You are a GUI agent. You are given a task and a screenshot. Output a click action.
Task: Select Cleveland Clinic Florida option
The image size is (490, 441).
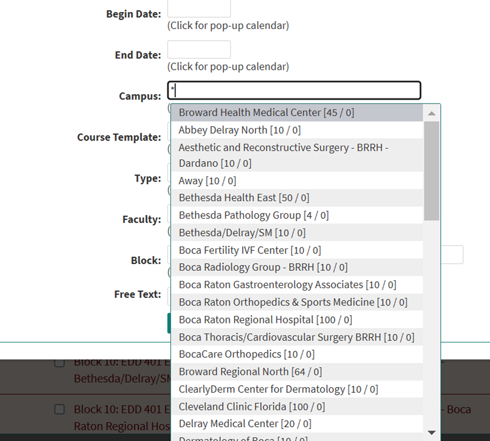(297, 407)
